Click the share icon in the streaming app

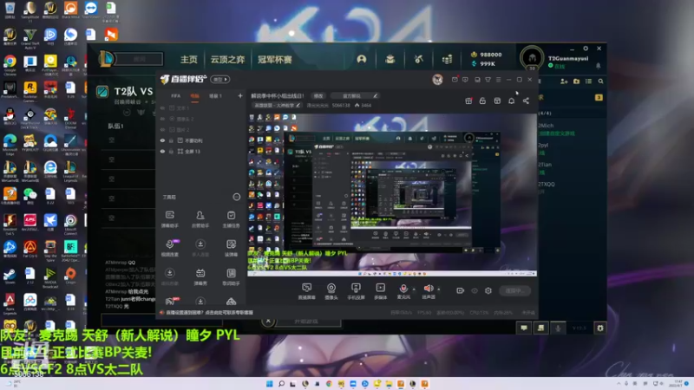click(x=526, y=101)
